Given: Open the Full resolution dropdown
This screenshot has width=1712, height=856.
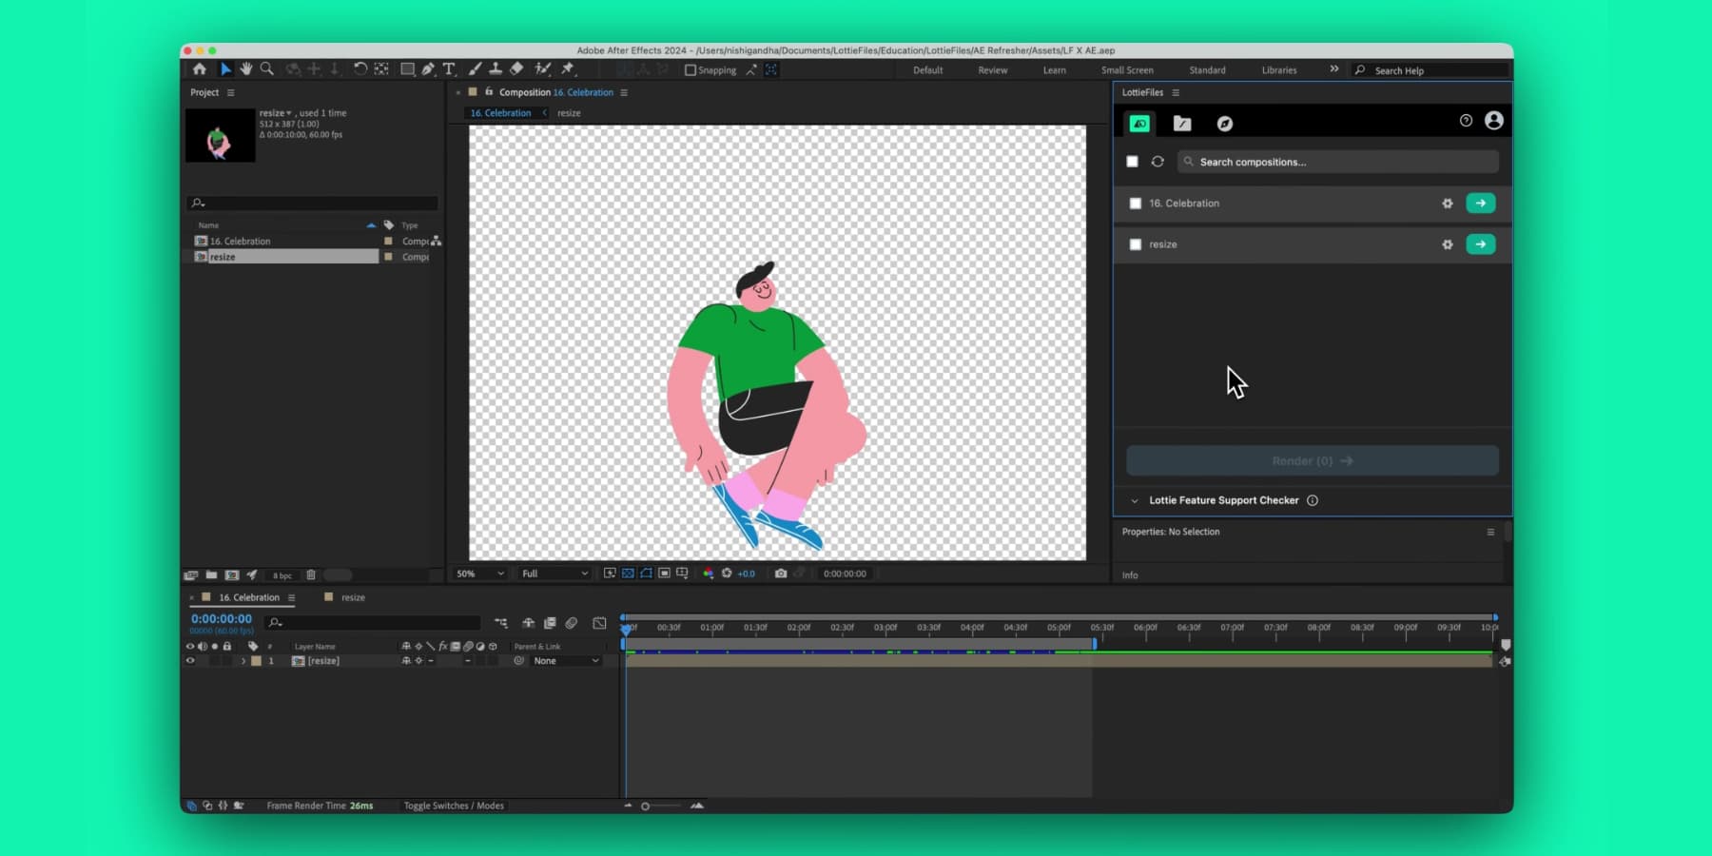Looking at the screenshot, I should point(554,574).
